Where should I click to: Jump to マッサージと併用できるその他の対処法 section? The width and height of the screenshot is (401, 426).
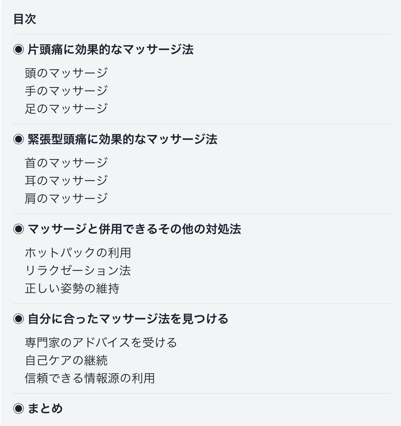[x=134, y=229]
